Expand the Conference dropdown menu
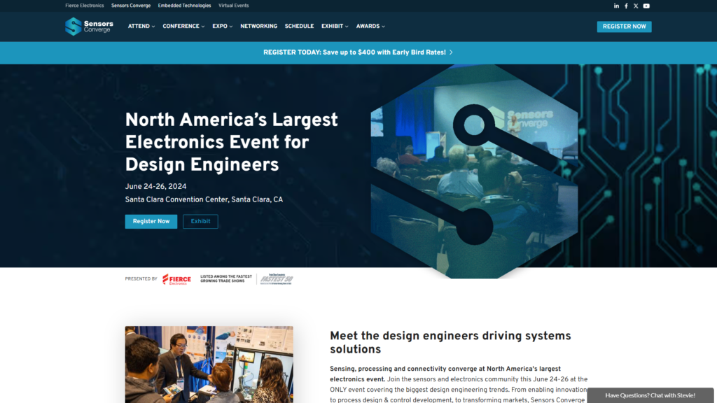 (x=183, y=27)
